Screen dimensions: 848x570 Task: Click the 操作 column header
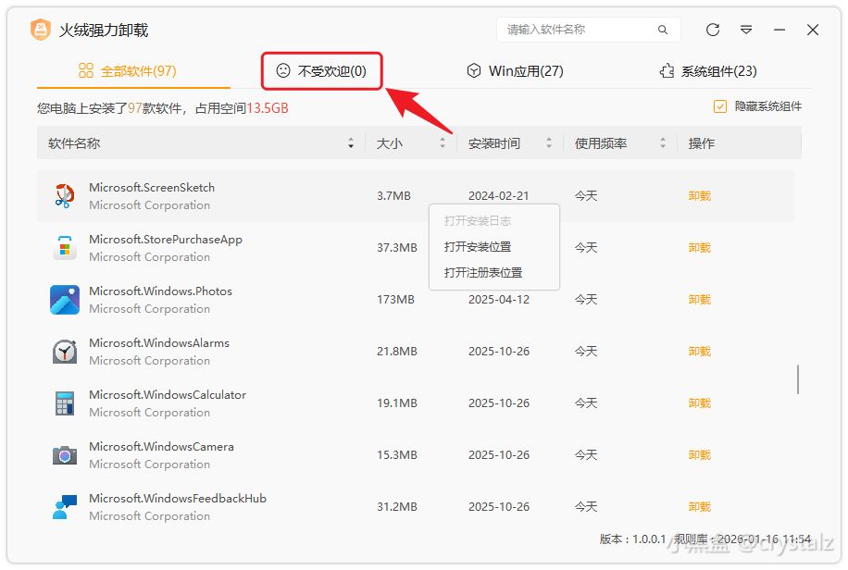(x=702, y=143)
